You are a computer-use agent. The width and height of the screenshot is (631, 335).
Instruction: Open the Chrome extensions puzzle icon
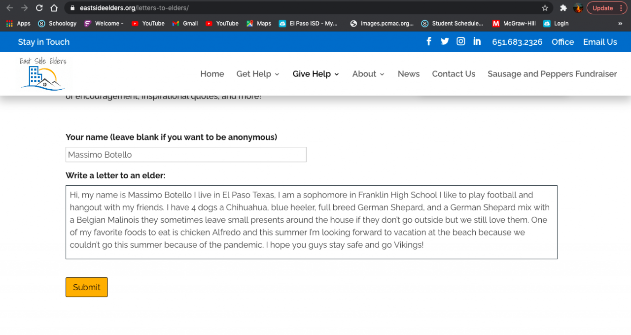[x=563, y=8]
